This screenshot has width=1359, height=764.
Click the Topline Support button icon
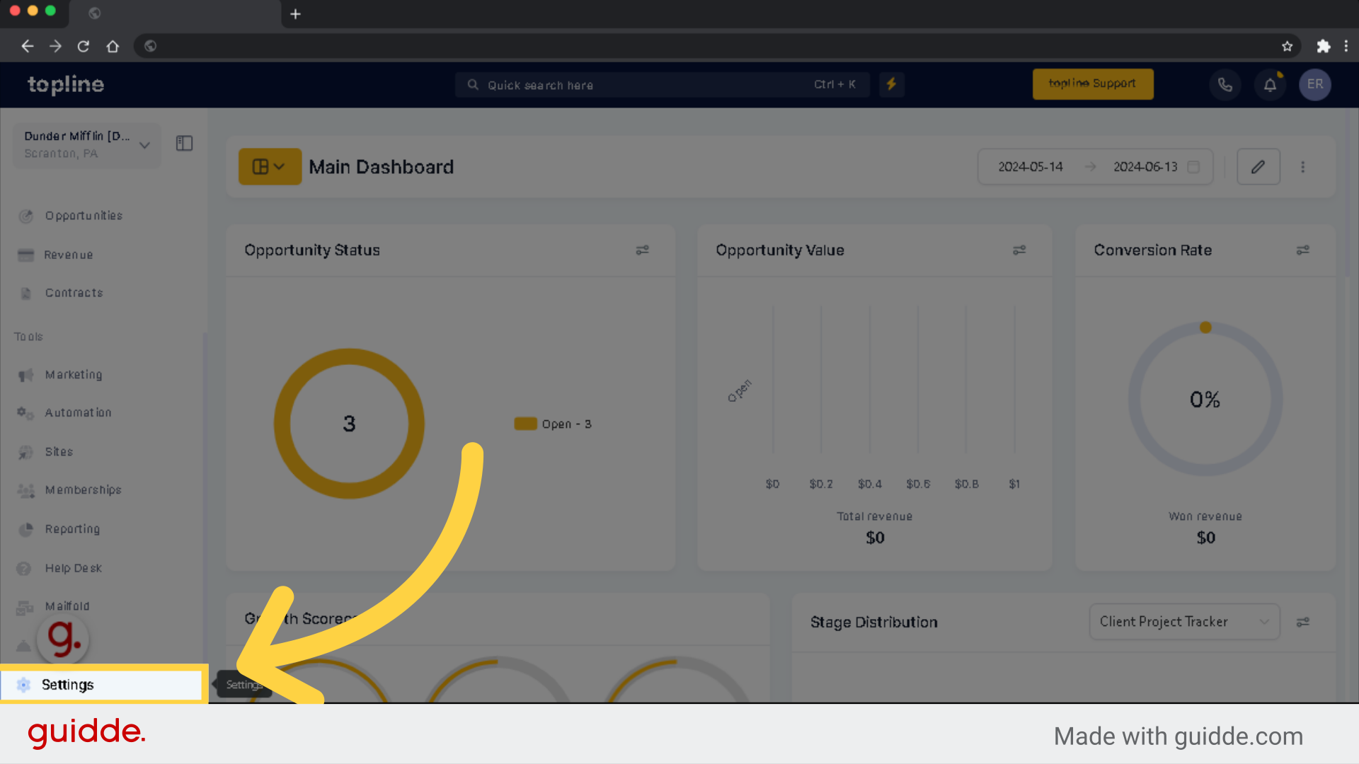click(x=1092, y=84)
